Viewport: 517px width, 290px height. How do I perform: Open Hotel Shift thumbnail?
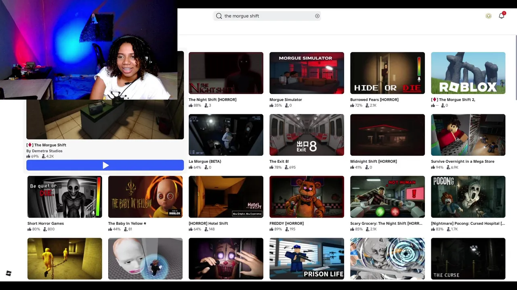pyautogui.click(x=226, y=197)
